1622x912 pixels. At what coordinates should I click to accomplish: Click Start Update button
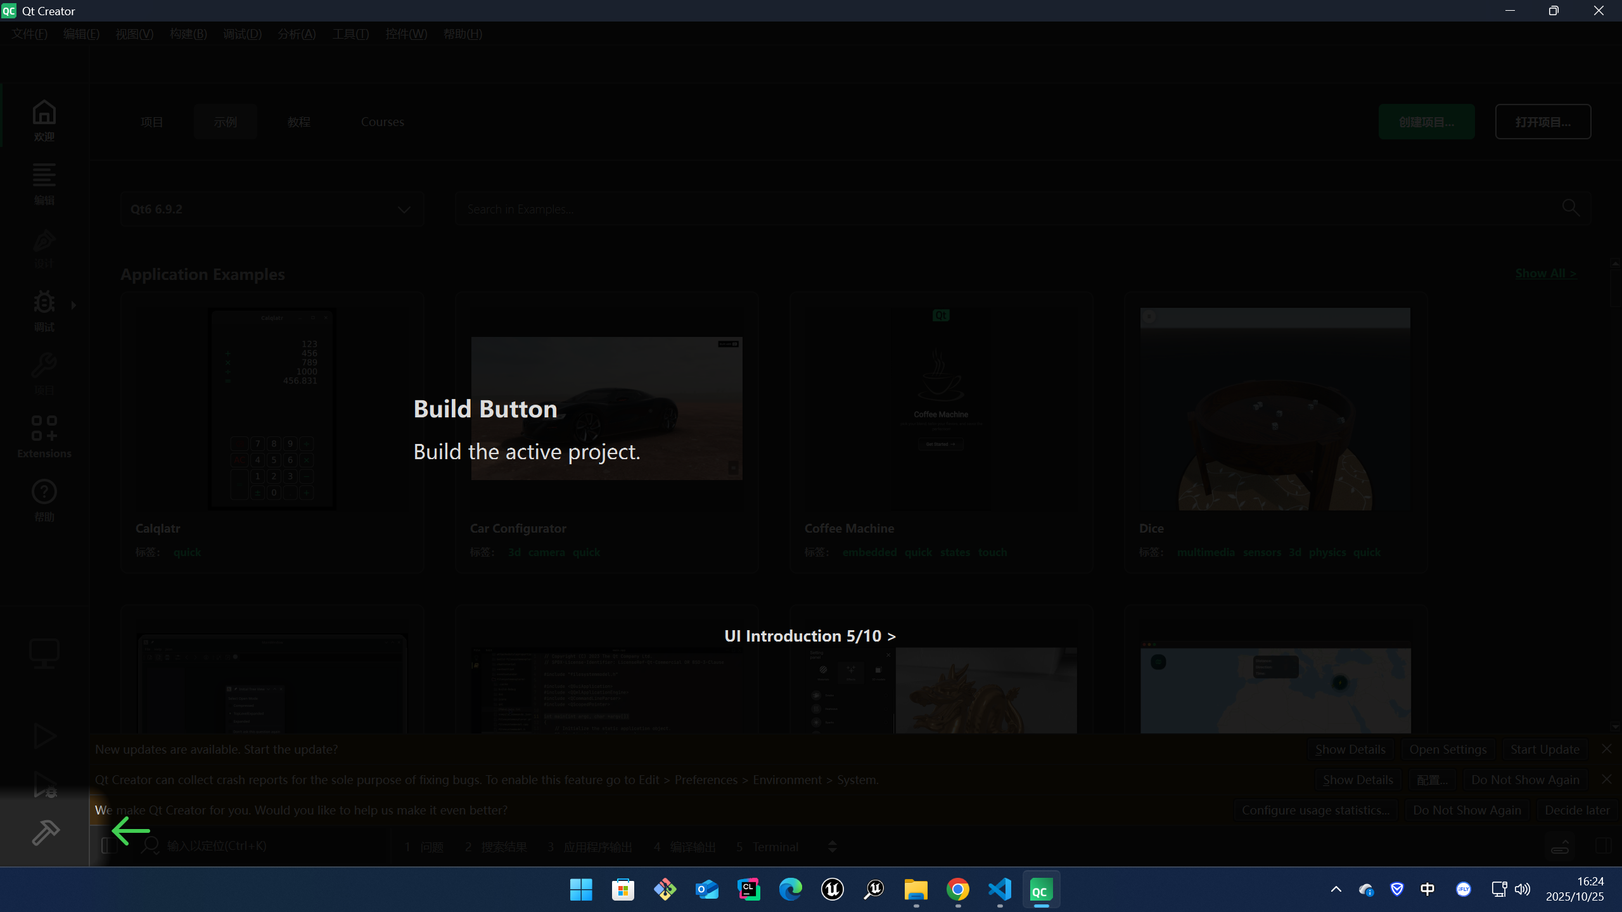[x=1544, y=749]
